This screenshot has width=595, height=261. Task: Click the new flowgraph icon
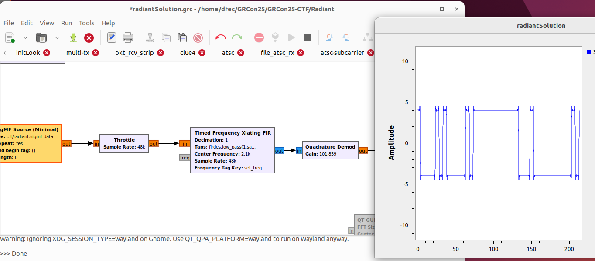(10, 38)
